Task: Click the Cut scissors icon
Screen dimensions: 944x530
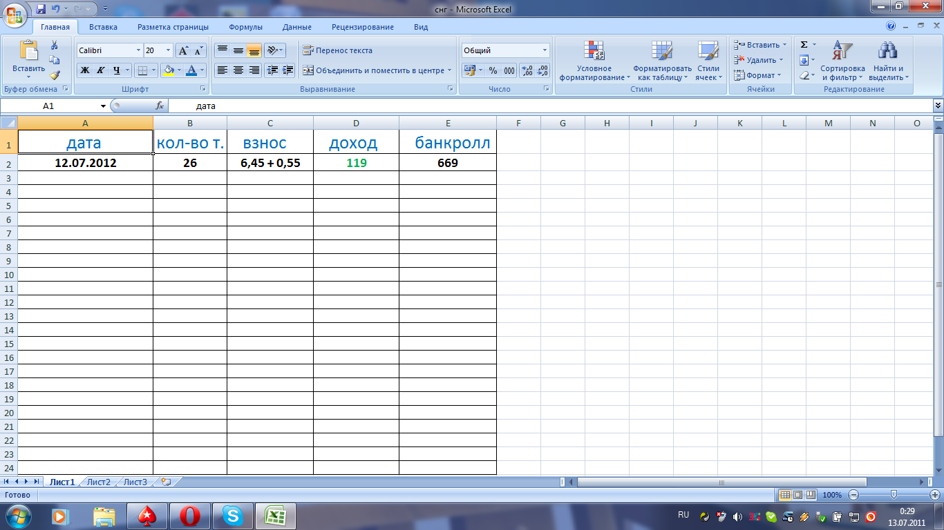Action: (x=55, y=45)
